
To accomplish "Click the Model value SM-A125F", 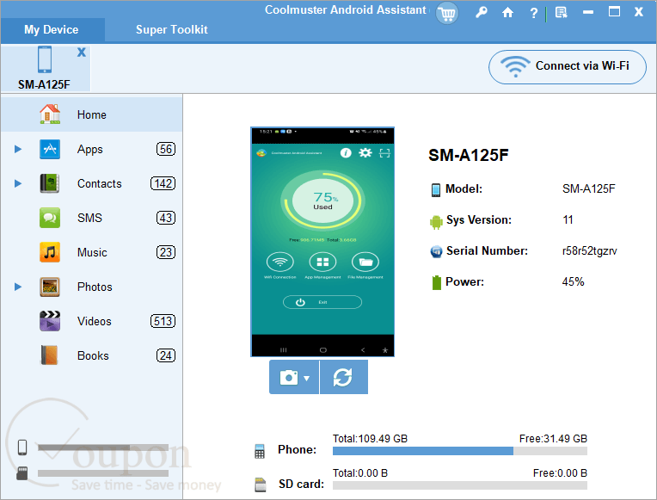I will point(589,188).
